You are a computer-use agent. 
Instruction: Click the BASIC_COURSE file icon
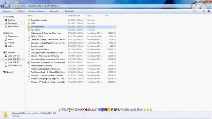pos(29,36)
